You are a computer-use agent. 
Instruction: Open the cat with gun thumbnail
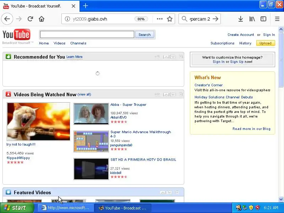(38, 121)
